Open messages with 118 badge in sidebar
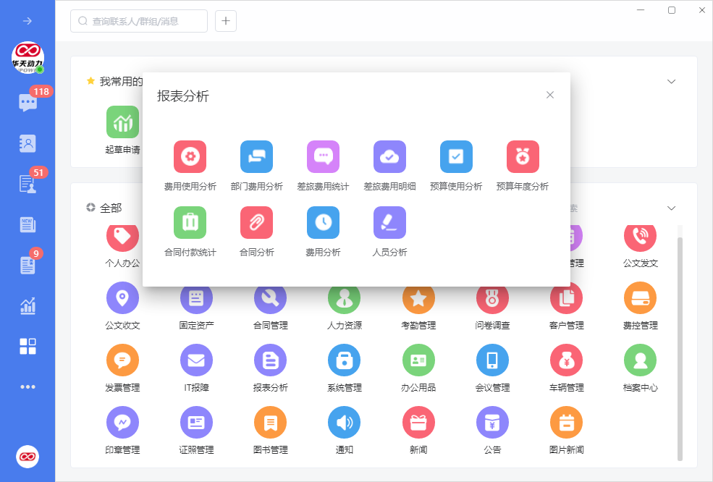 [x=28, y=102]
